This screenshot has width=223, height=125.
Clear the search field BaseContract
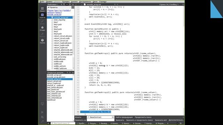(113, 117)
